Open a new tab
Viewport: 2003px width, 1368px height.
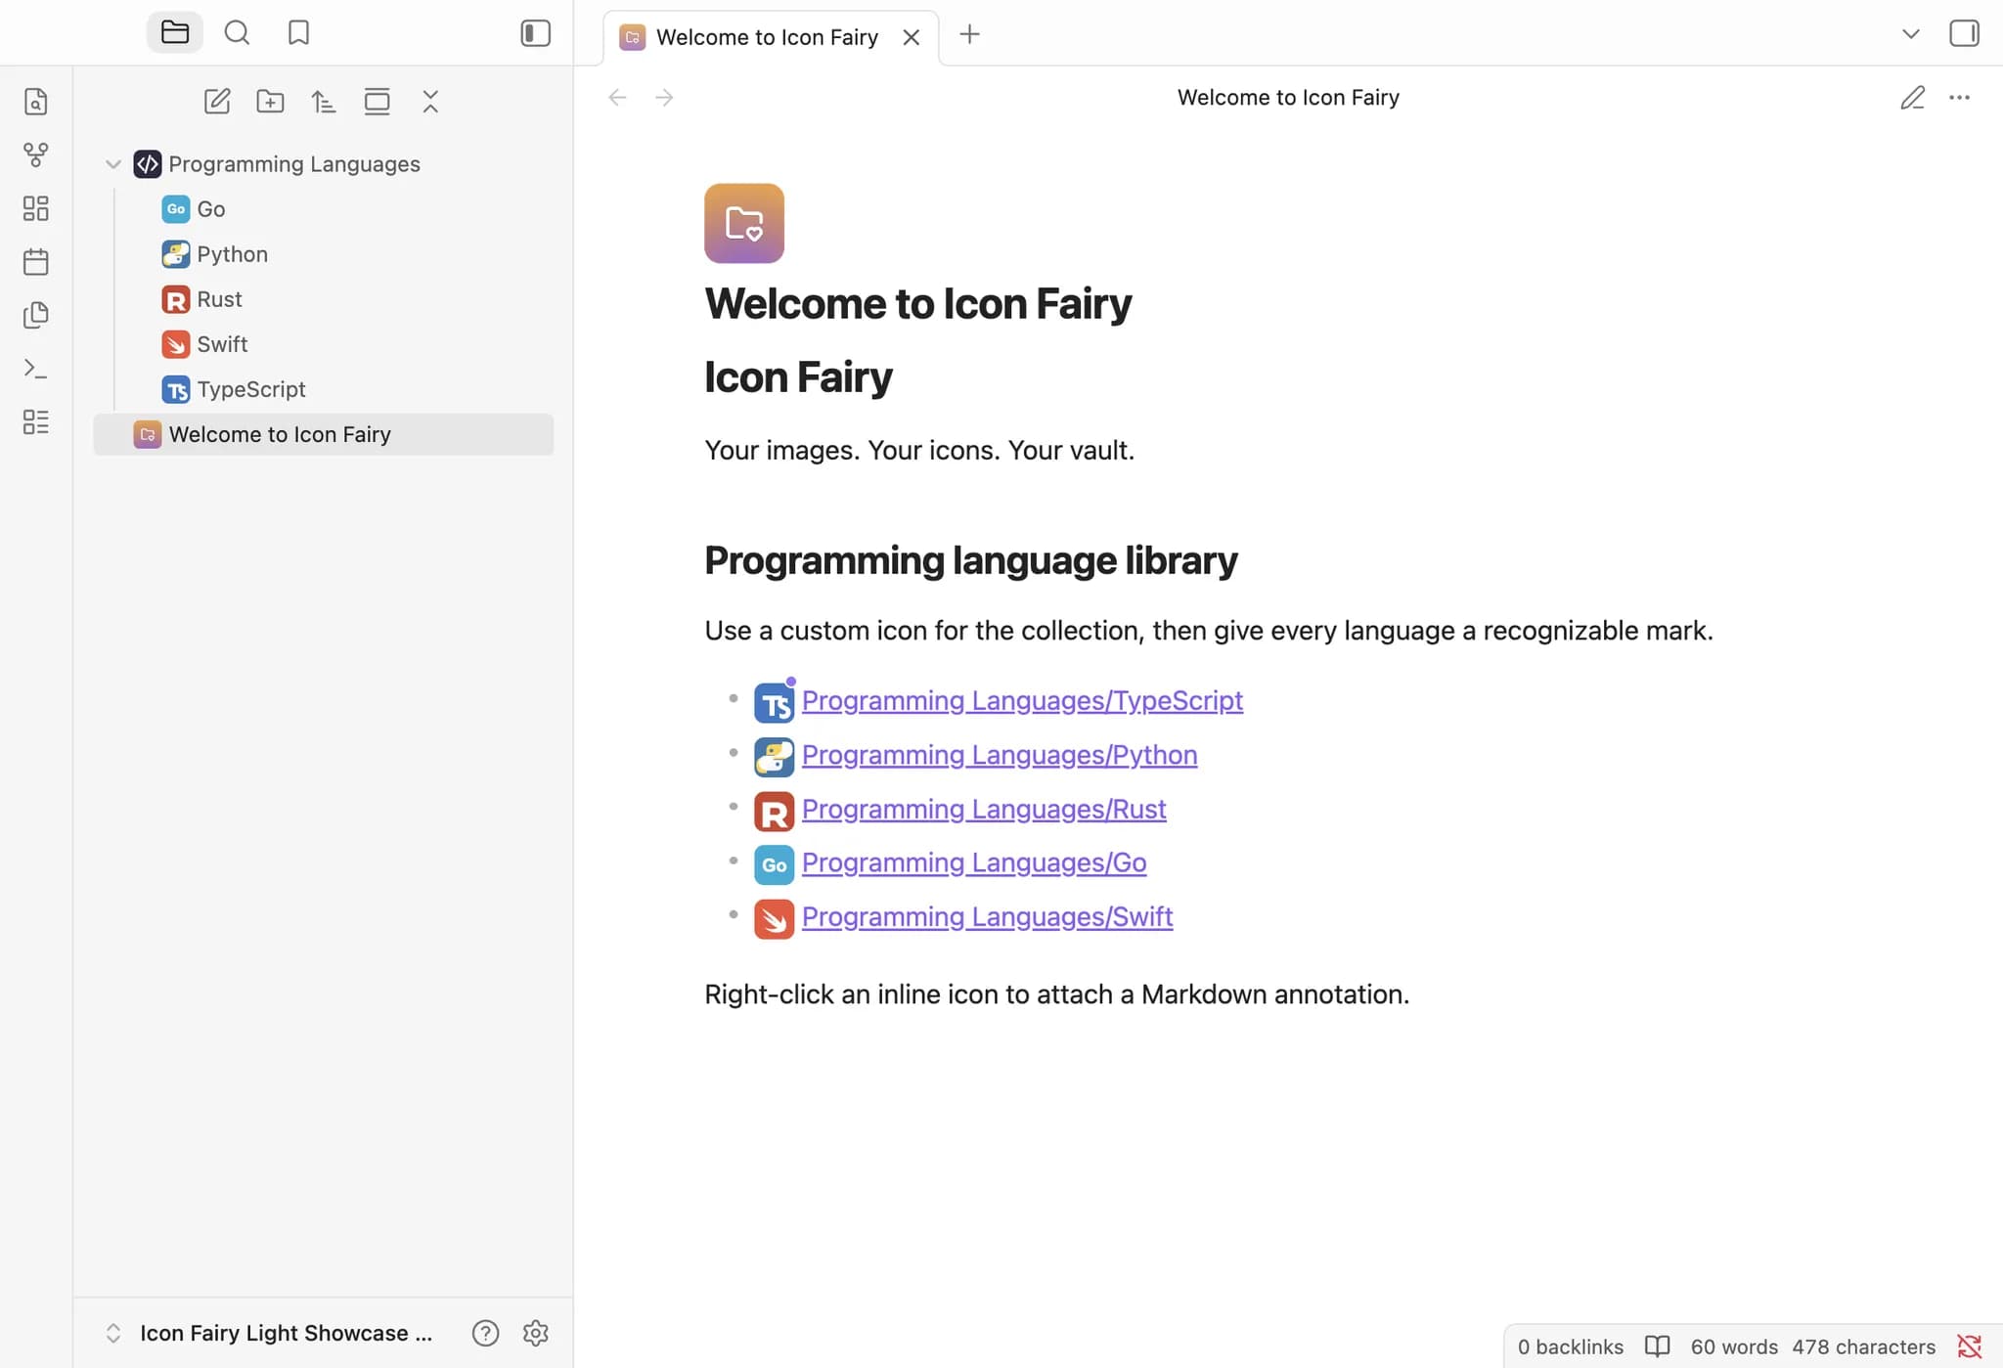(969, 34)
